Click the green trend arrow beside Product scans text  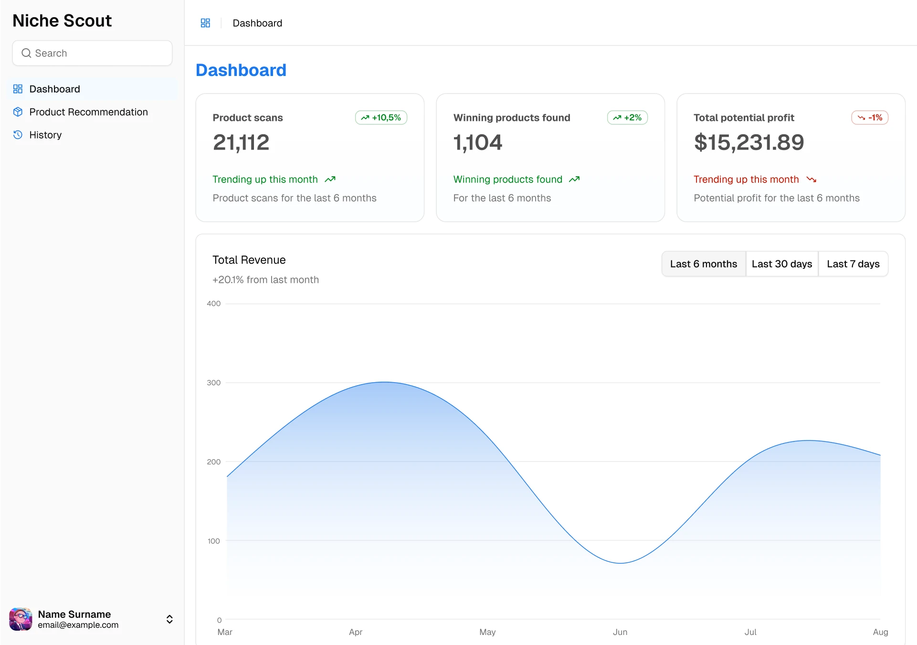[x=330, y=179]
